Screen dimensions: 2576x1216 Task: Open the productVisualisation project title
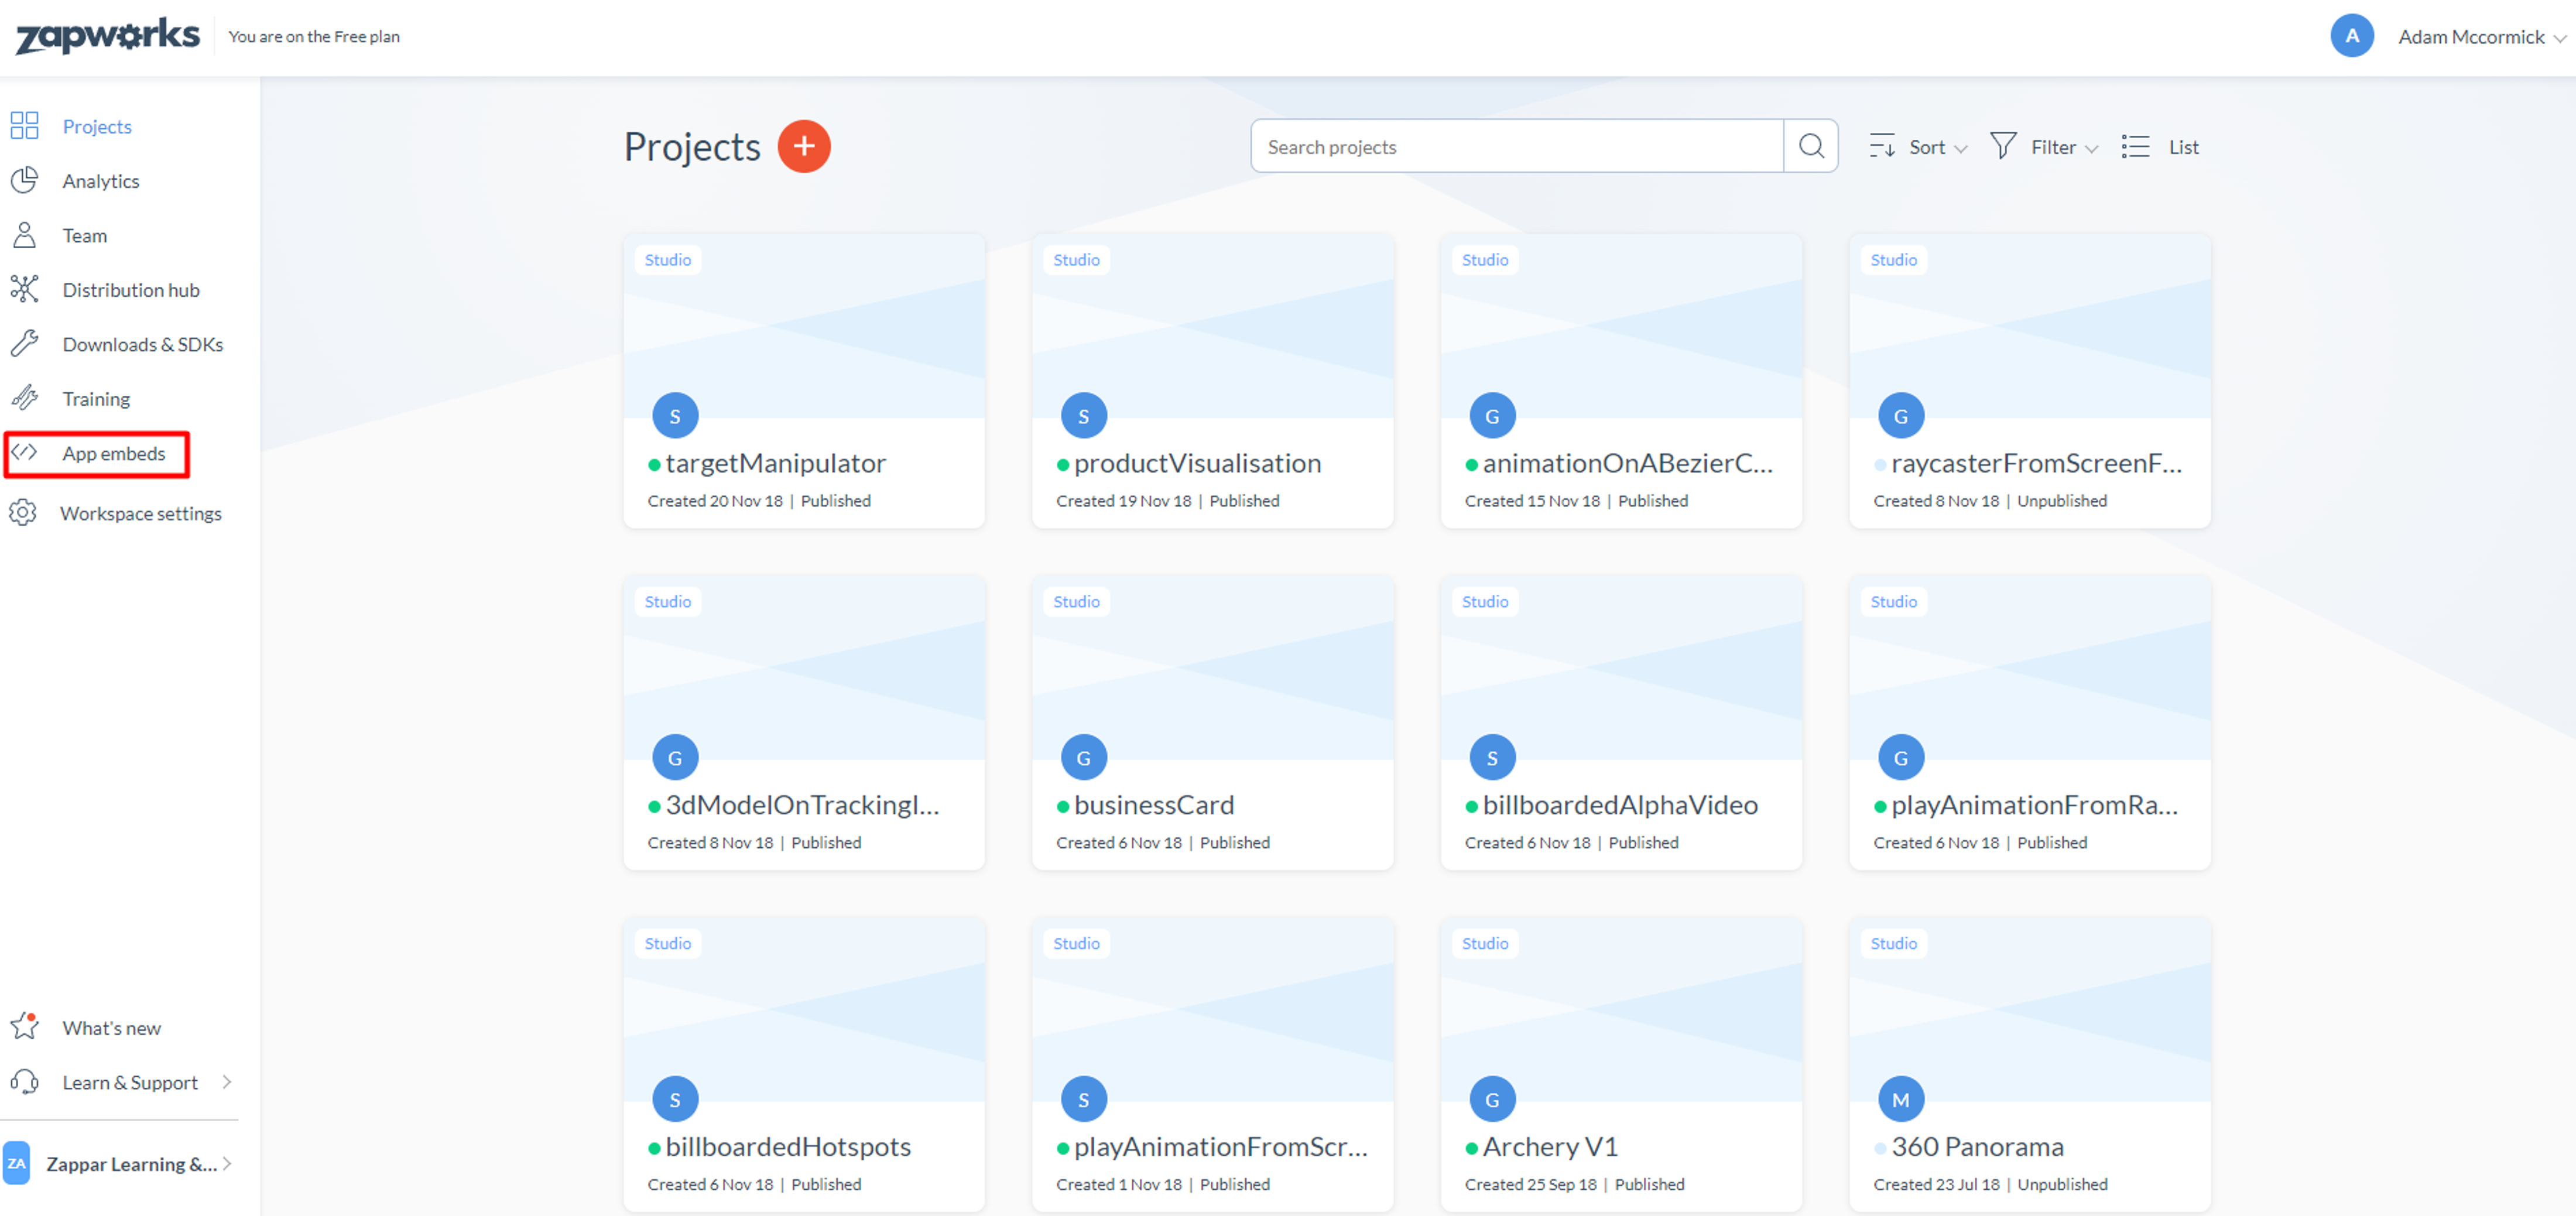[1197, 463]
